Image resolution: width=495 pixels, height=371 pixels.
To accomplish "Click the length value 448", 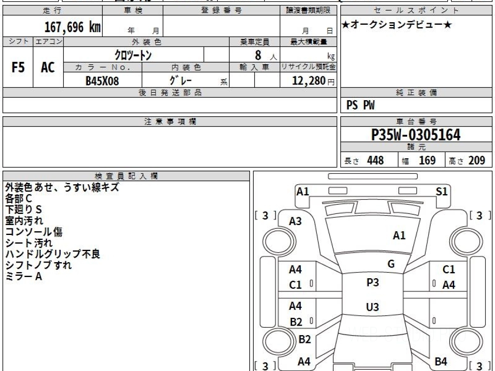I will 375,160.
